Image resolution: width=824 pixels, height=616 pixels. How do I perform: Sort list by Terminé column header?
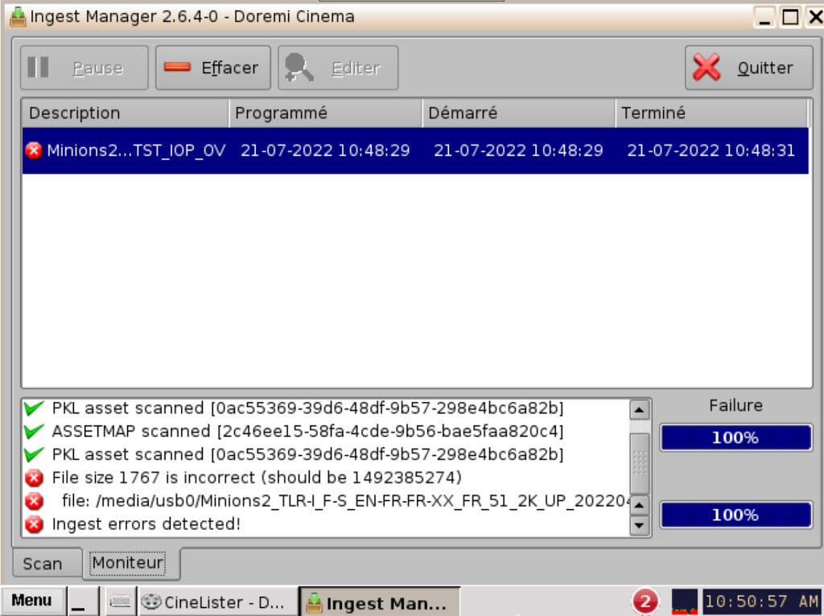click(711, 113)
